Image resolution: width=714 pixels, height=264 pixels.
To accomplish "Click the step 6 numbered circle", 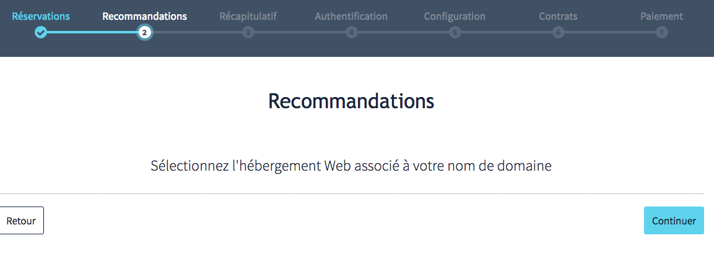I will point(559,32).
